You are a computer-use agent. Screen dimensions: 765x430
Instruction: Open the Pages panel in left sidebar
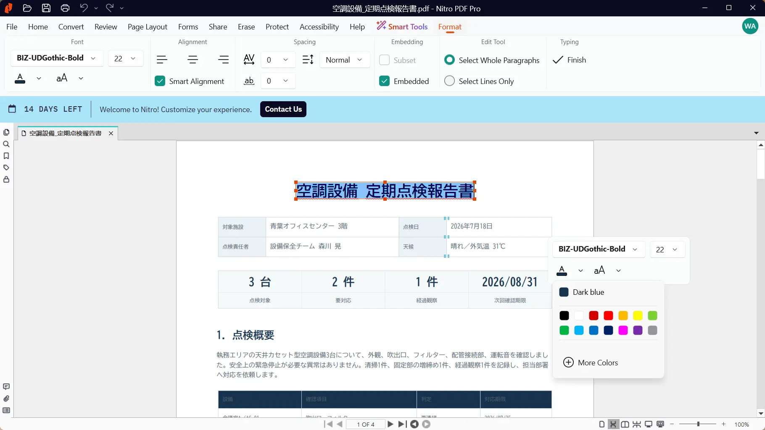click(x=6, y=132)
